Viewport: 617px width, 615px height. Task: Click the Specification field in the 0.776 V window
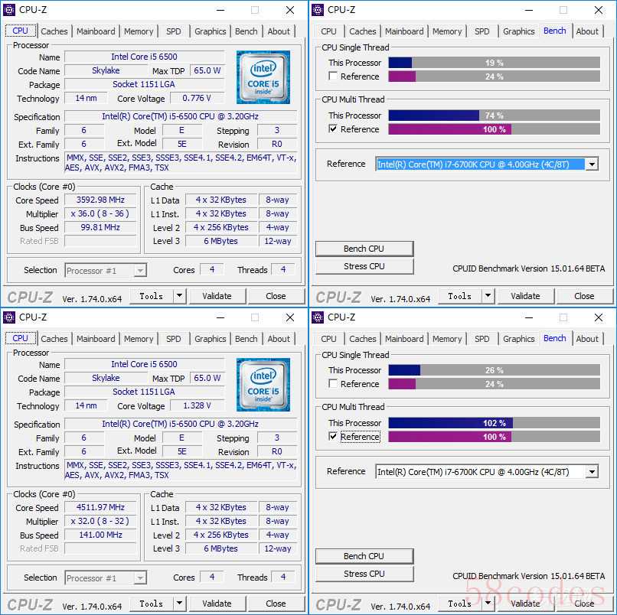[181, 116]
